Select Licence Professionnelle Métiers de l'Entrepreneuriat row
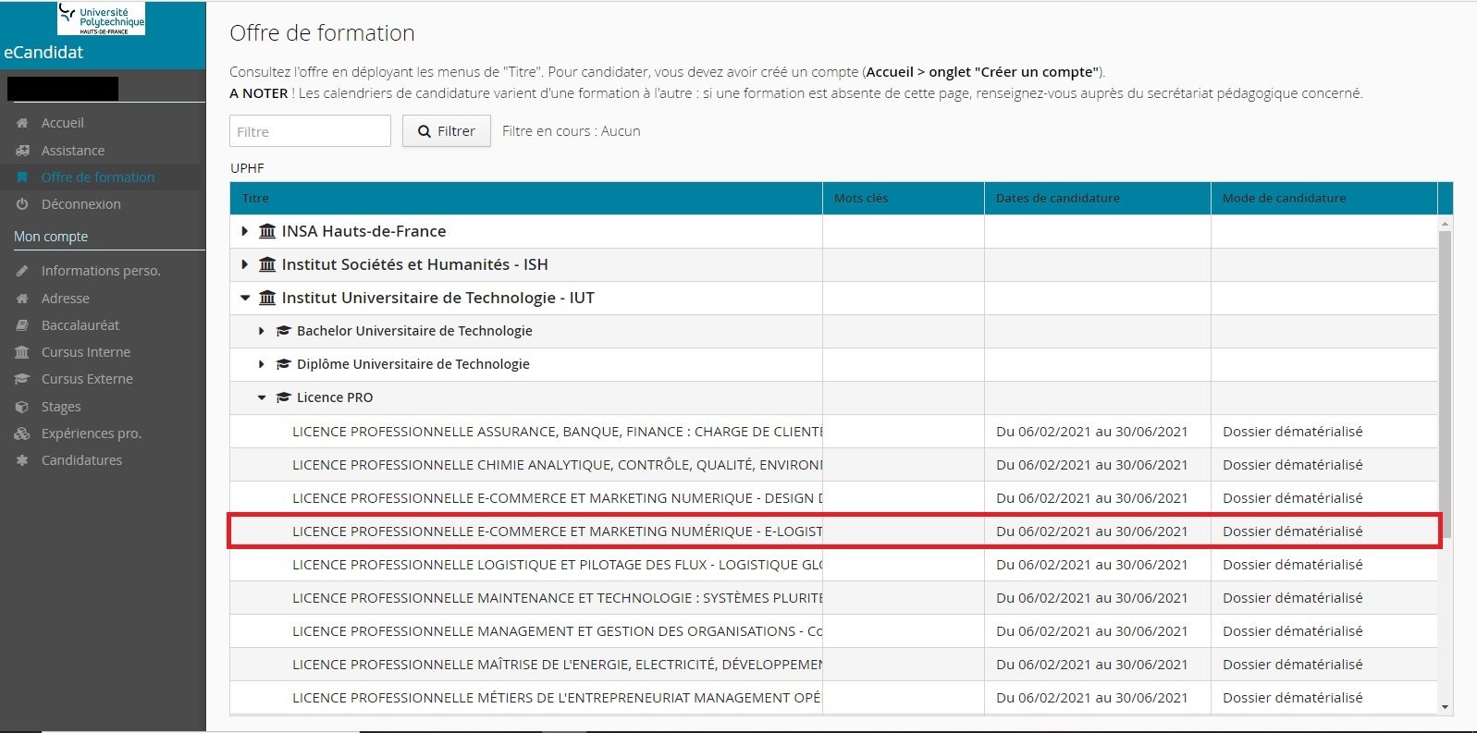 tap(834, 698)
